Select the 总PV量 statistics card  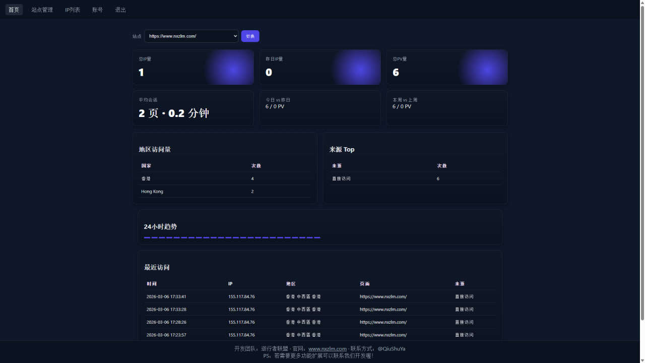click(447, 67)
